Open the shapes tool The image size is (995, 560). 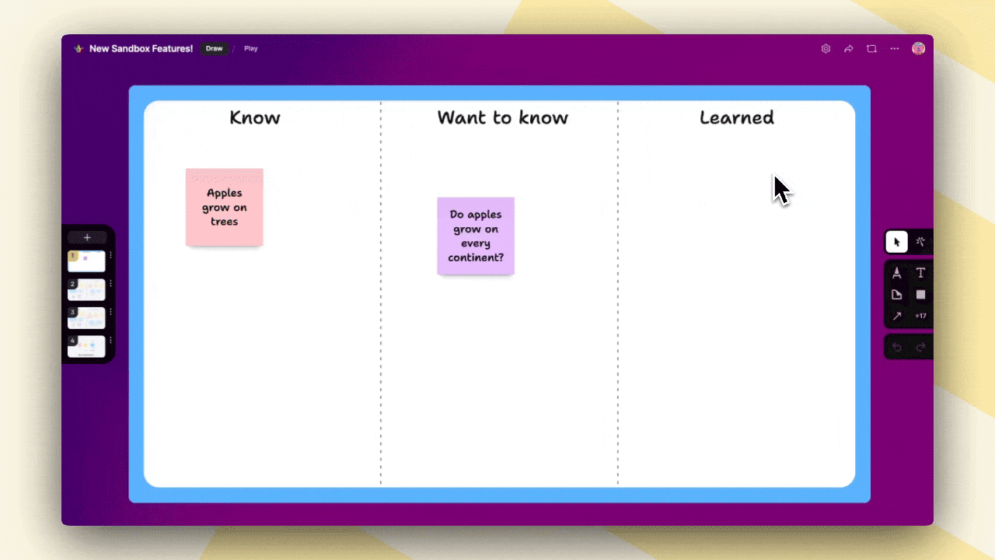point(896,294)
